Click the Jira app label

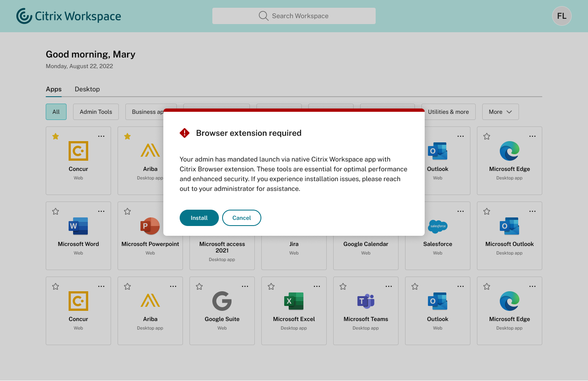click(x=294, y=244)
